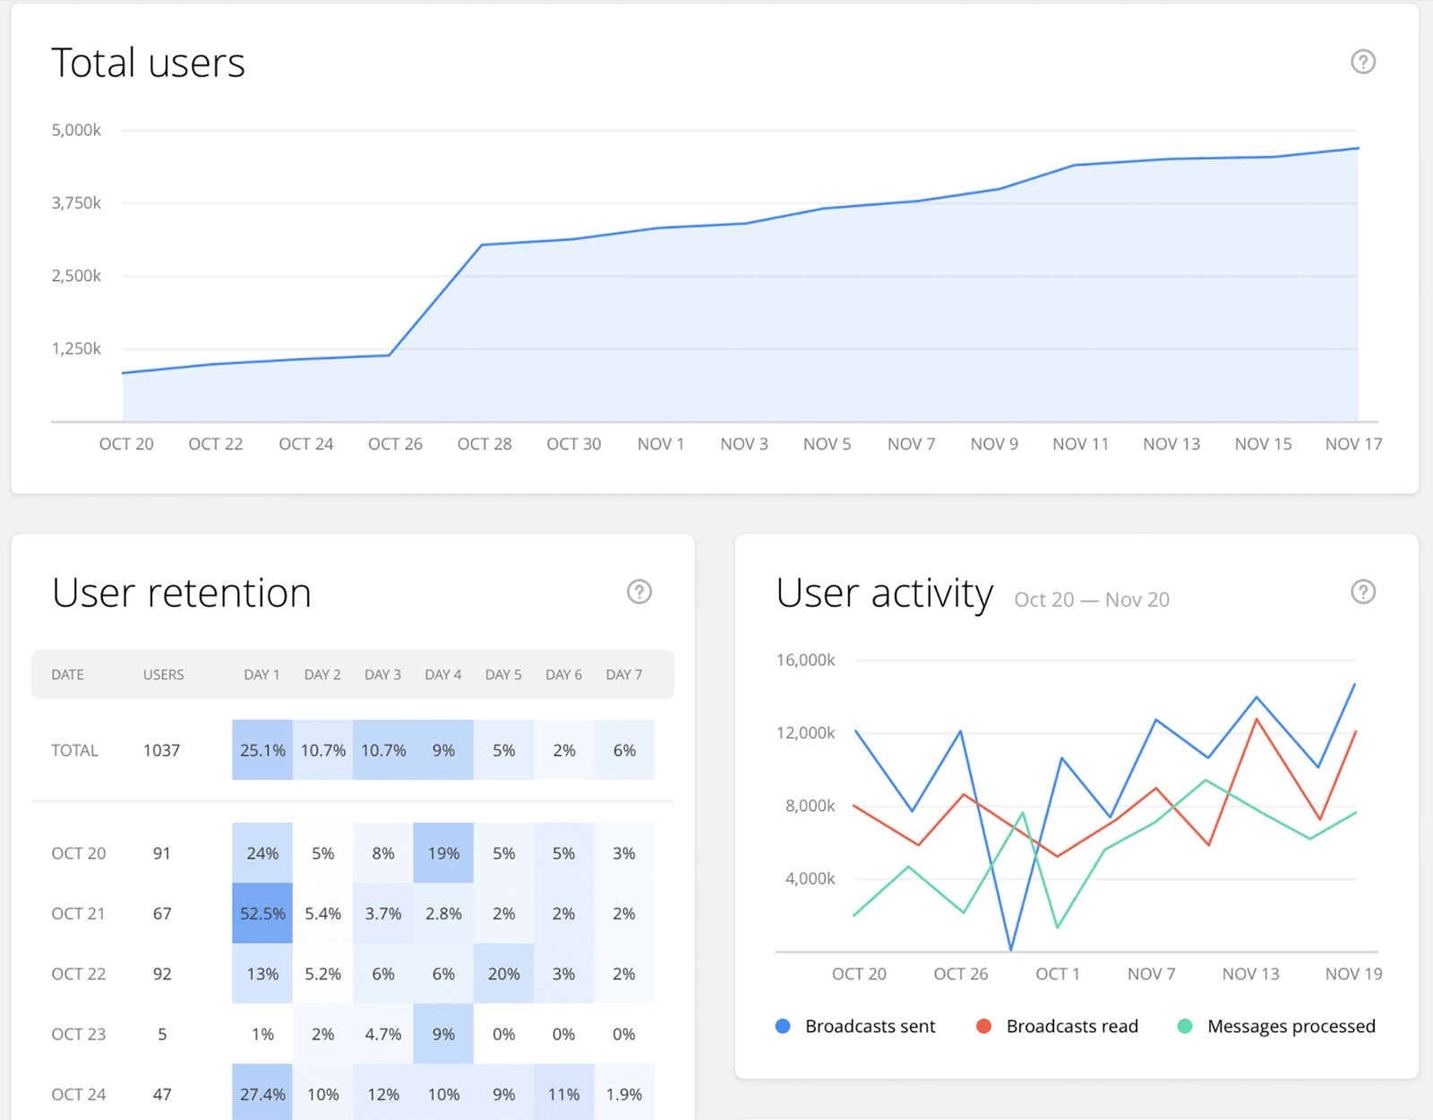1433x1120 pixels.
Task: Select the DAY 2 column header
Action: (x=322, y=674)
